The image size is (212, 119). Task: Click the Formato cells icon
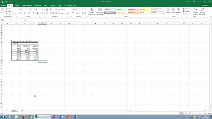pyautogui.click(x=179, y=10)
